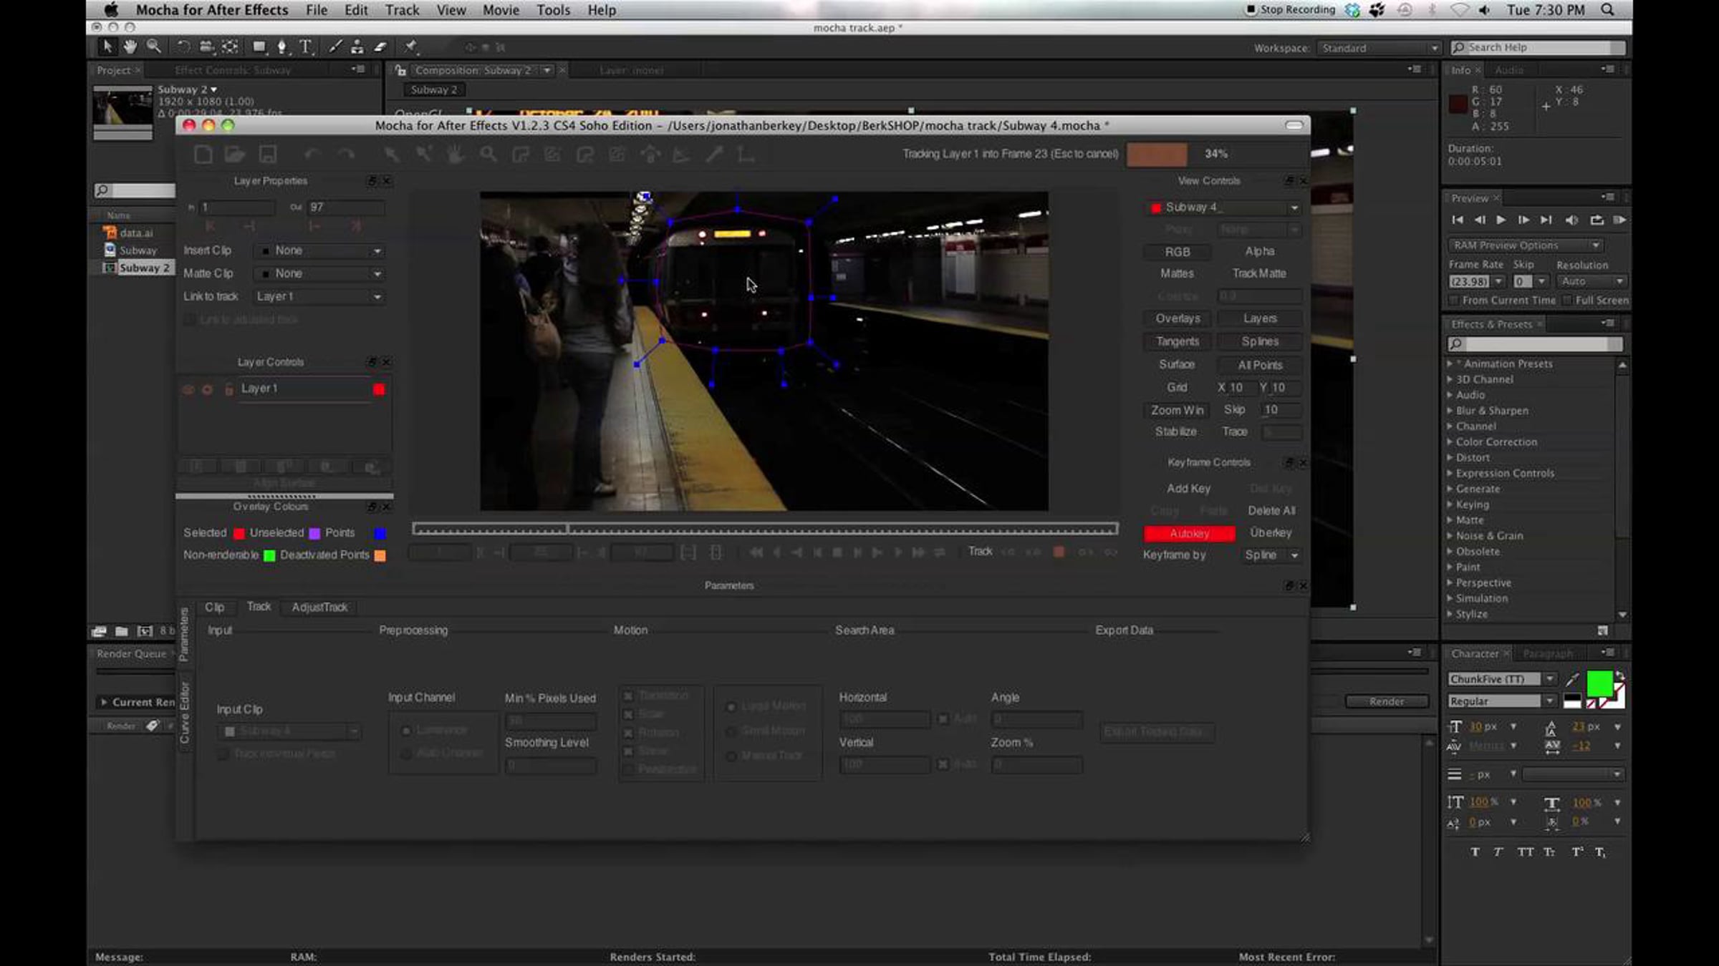Switch to the AdjustTrack tab
1719x966 pixels.
click(319, 608)
